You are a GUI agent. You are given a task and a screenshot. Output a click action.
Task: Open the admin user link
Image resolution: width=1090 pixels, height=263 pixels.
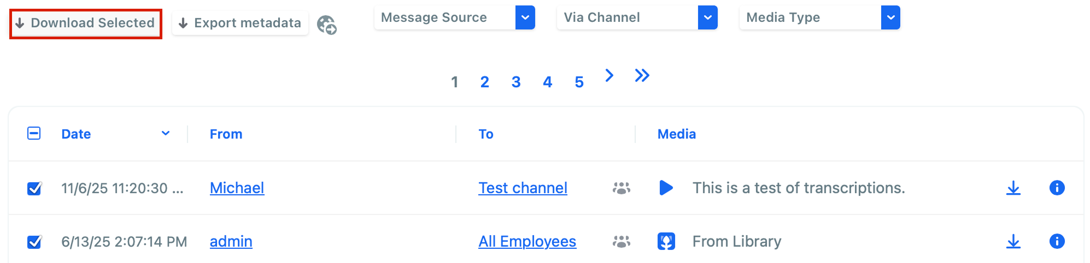point(231,242)
